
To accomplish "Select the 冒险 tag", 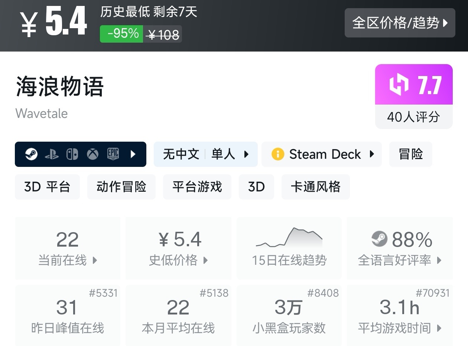I will pyautogui.click(x=410, y=154).
